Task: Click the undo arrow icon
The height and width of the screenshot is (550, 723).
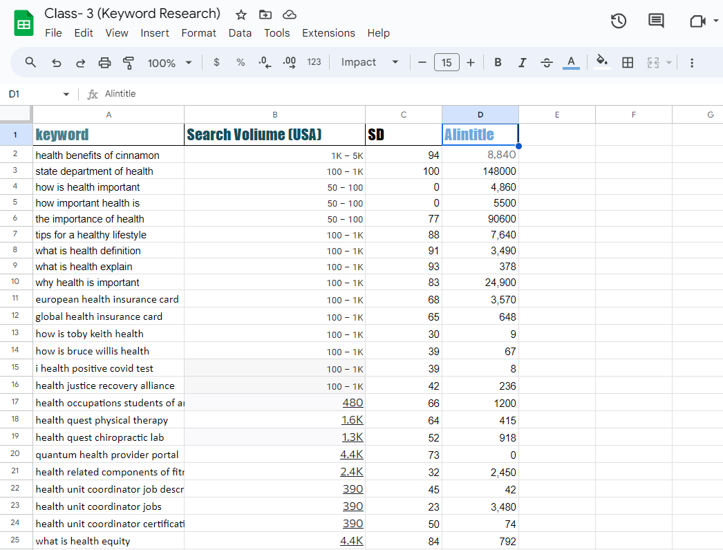Action: click(x=57, y=63)
